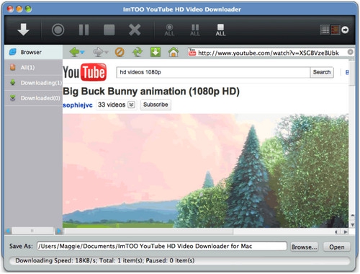Stop all tasks button
The height and width of the screenshot is (274, 360).
click(x=220, y=30)
